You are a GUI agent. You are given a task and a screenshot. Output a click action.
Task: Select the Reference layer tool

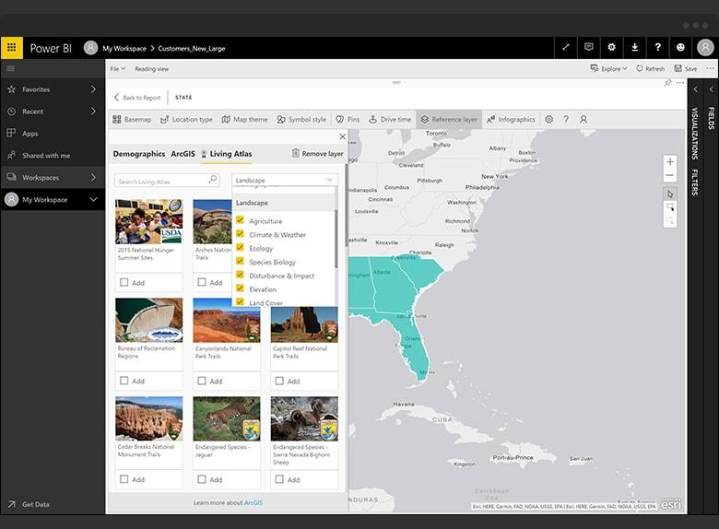click(449, 119)
